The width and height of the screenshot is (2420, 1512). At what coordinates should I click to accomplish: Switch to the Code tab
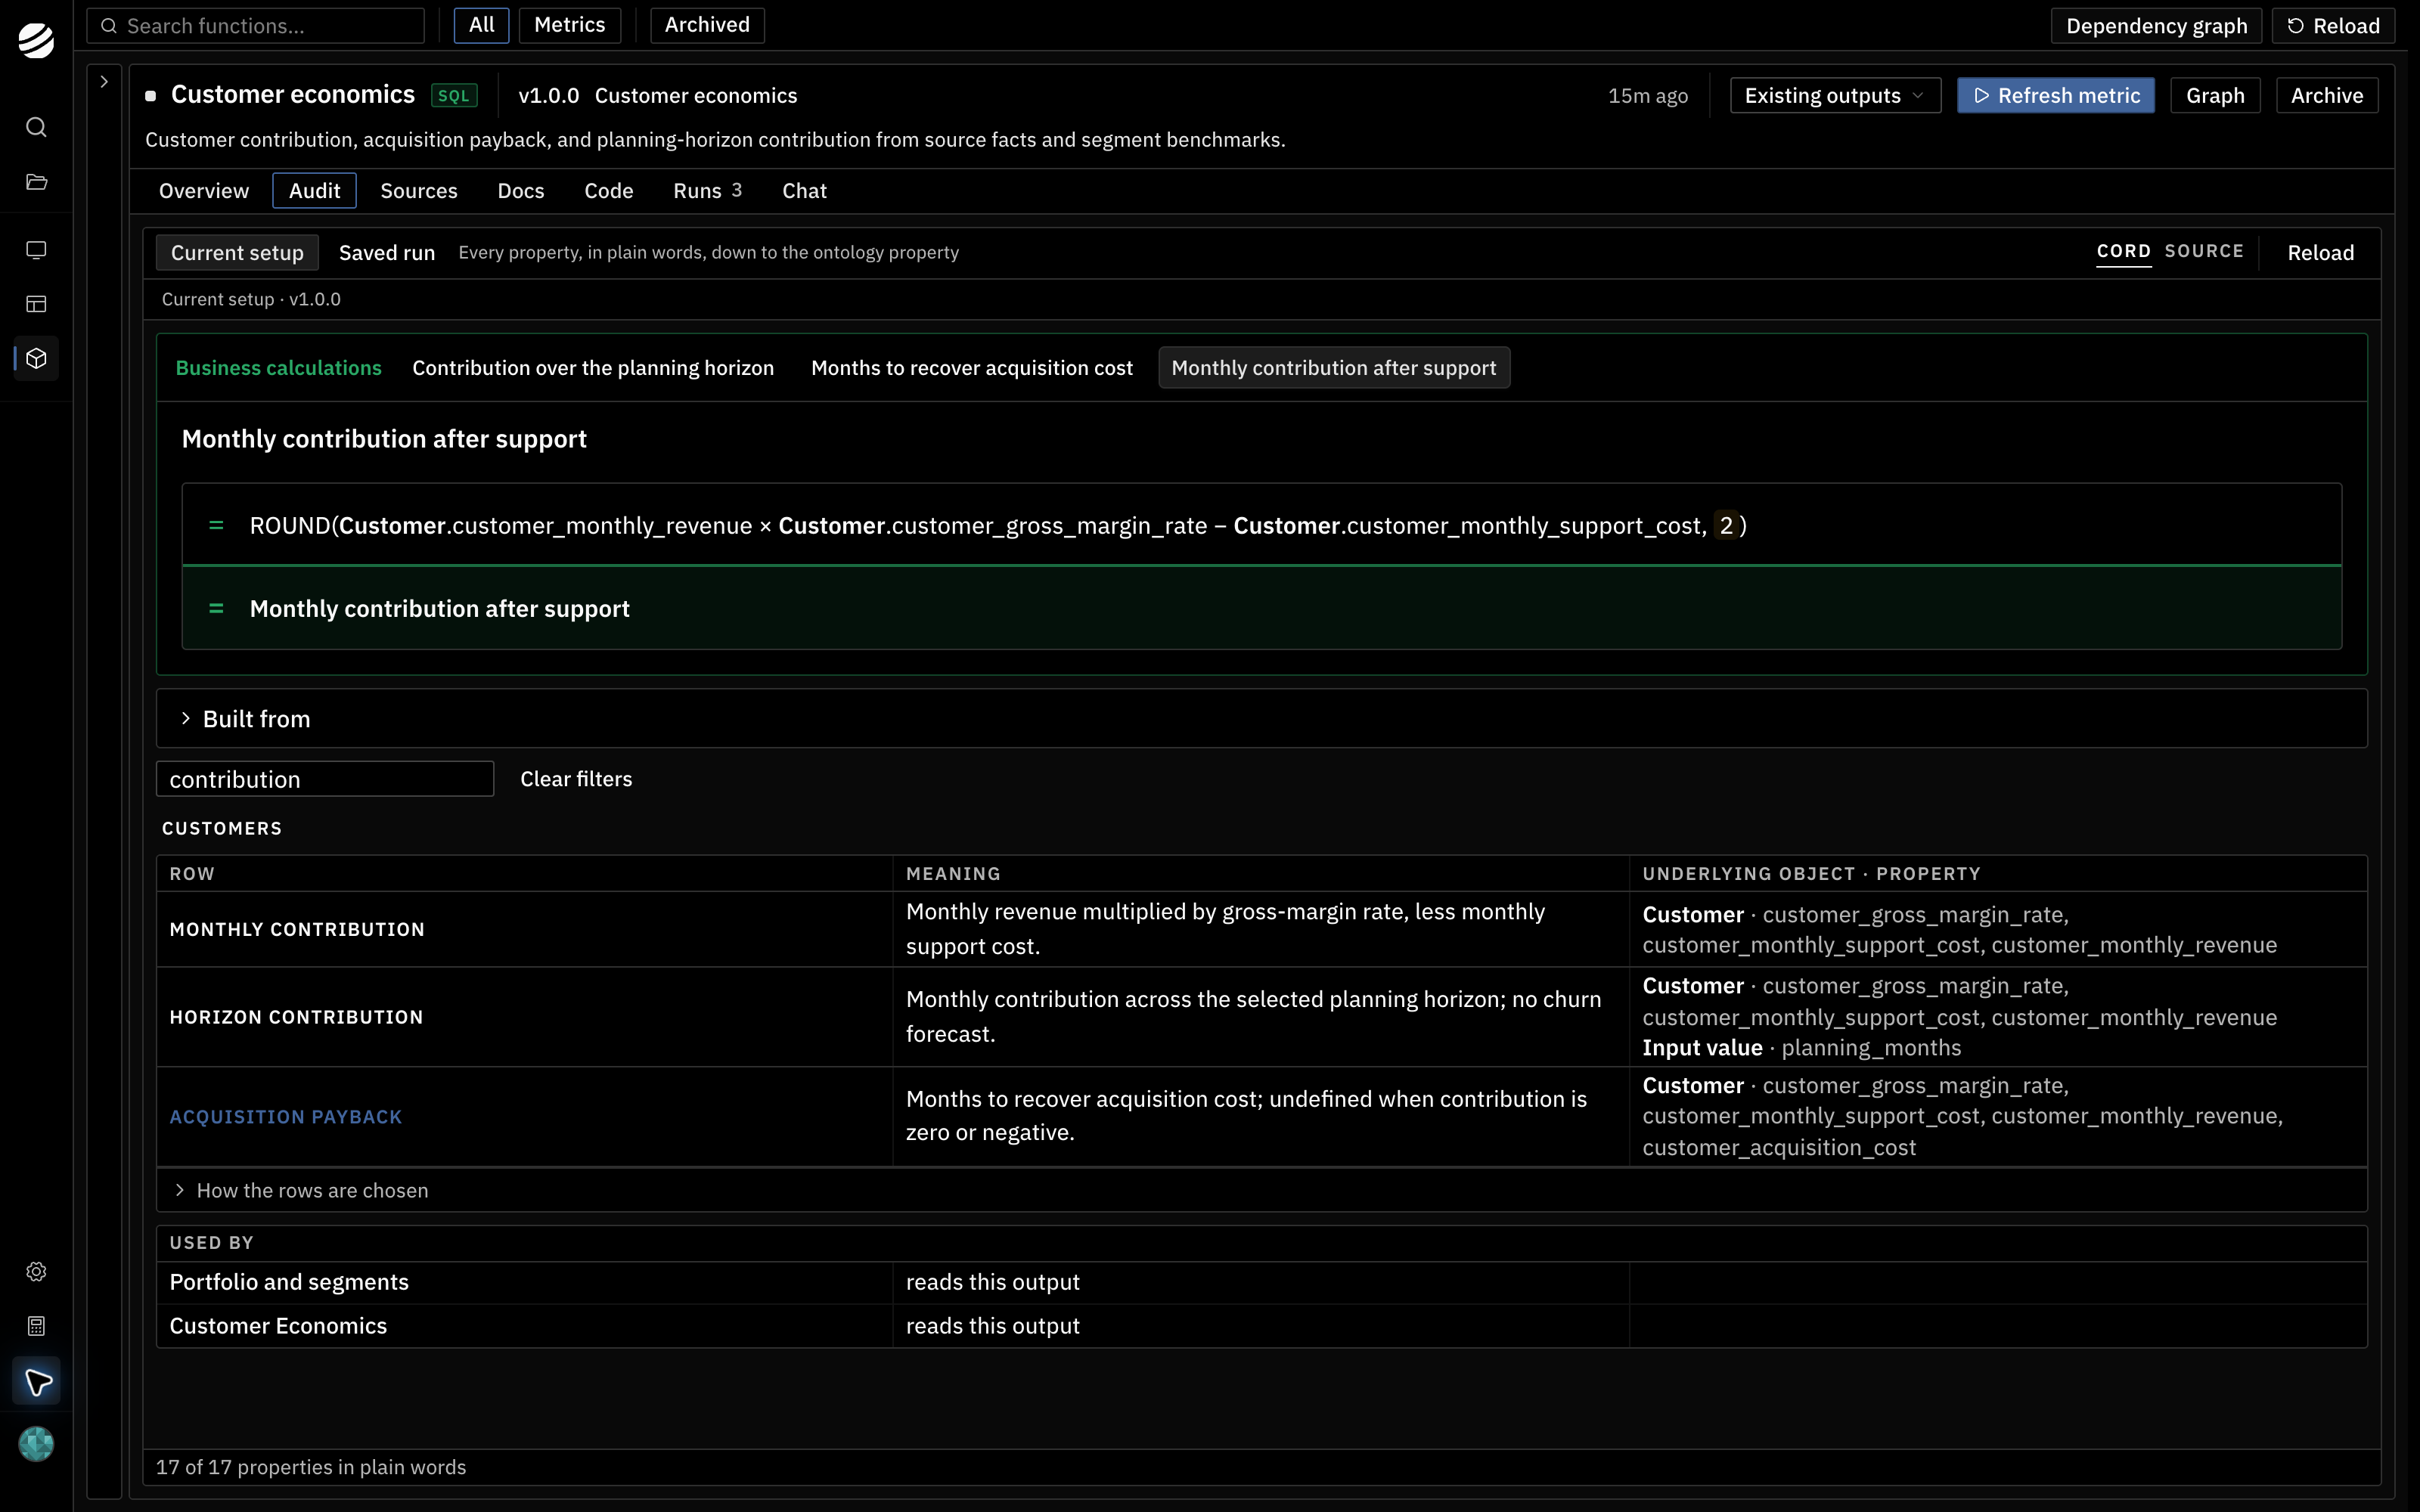tap(609, 191)
